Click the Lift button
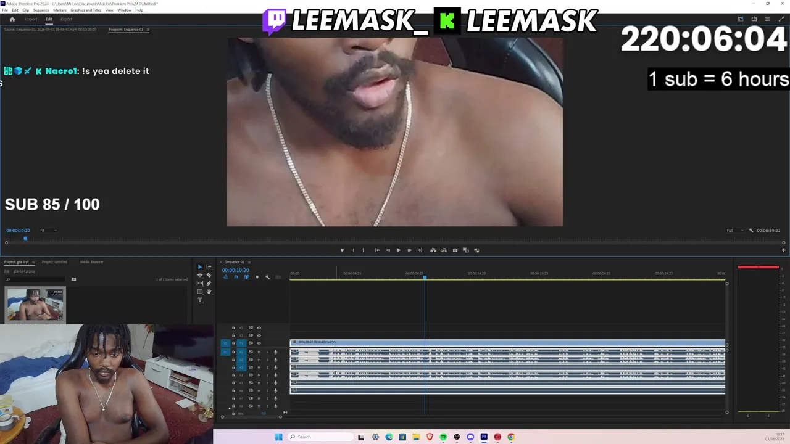 pos(433,250)
